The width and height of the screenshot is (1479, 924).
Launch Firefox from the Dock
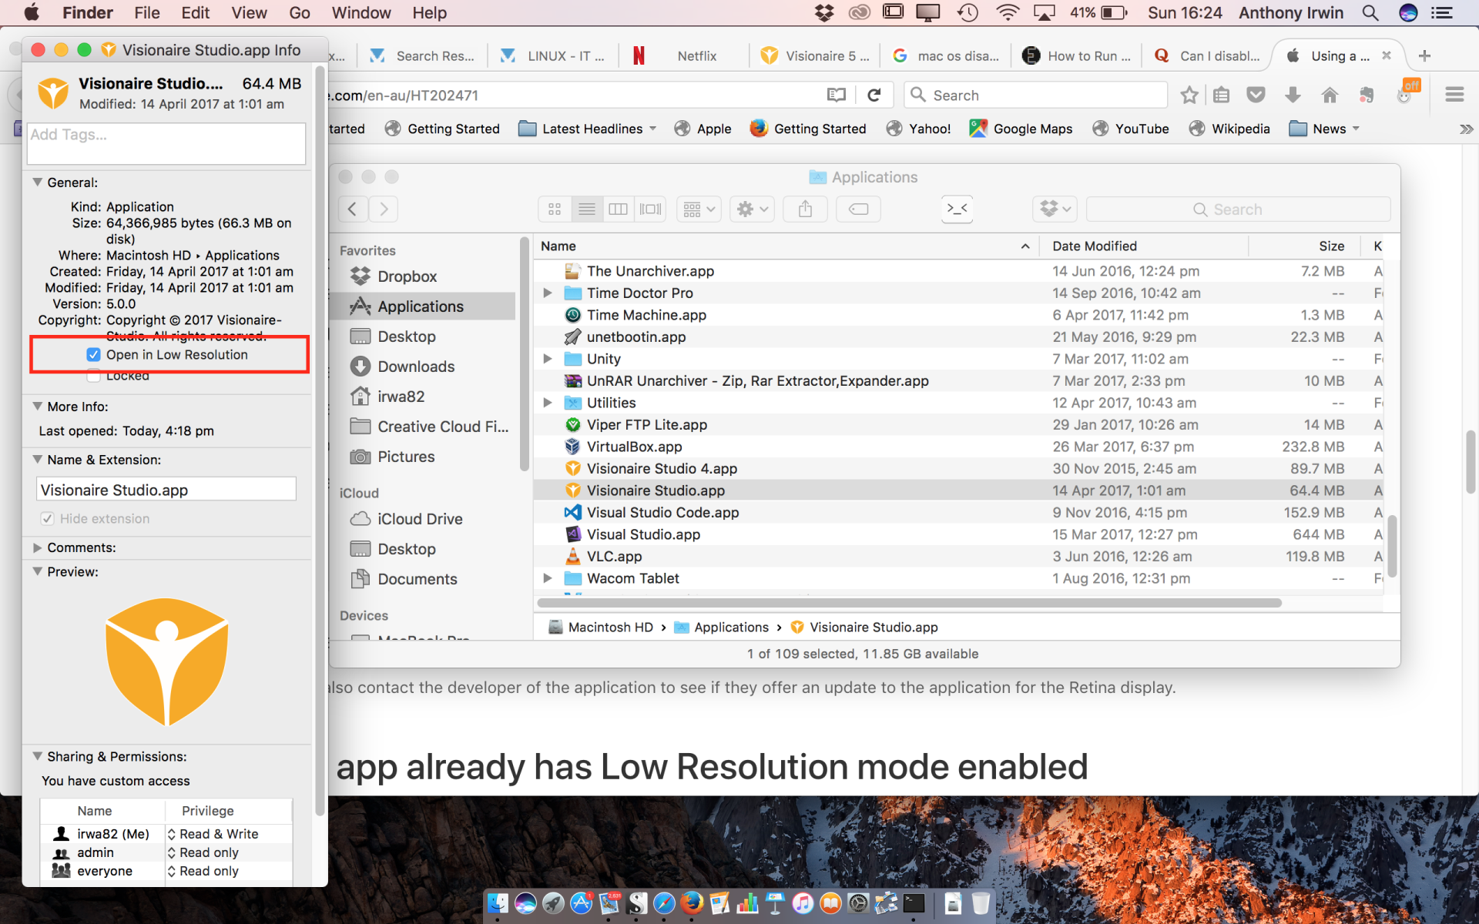tap(692, 902)
